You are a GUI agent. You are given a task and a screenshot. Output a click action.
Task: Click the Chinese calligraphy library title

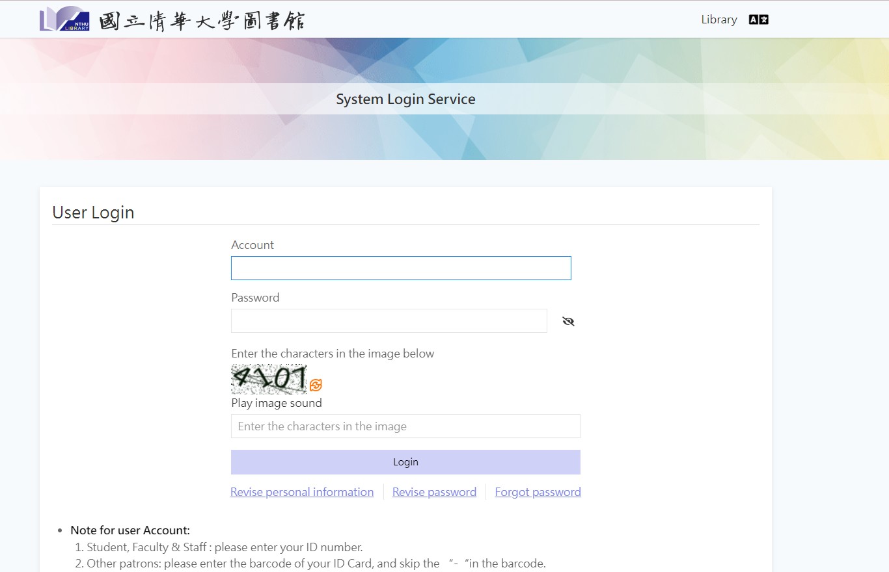(202, 20)
